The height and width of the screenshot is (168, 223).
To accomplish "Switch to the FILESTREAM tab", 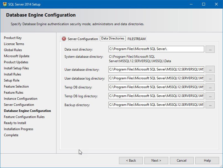I will coord(136,39).
